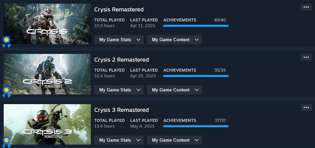This screenshot has width=315, height=148.
Task: Click the perfect game badge on Crysis 2 Remastered
Action: [6, 91]
